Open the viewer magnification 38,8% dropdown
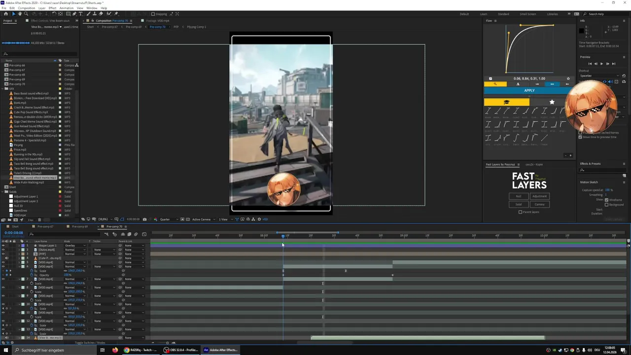The image size is (631, 355). click(105, 219)
